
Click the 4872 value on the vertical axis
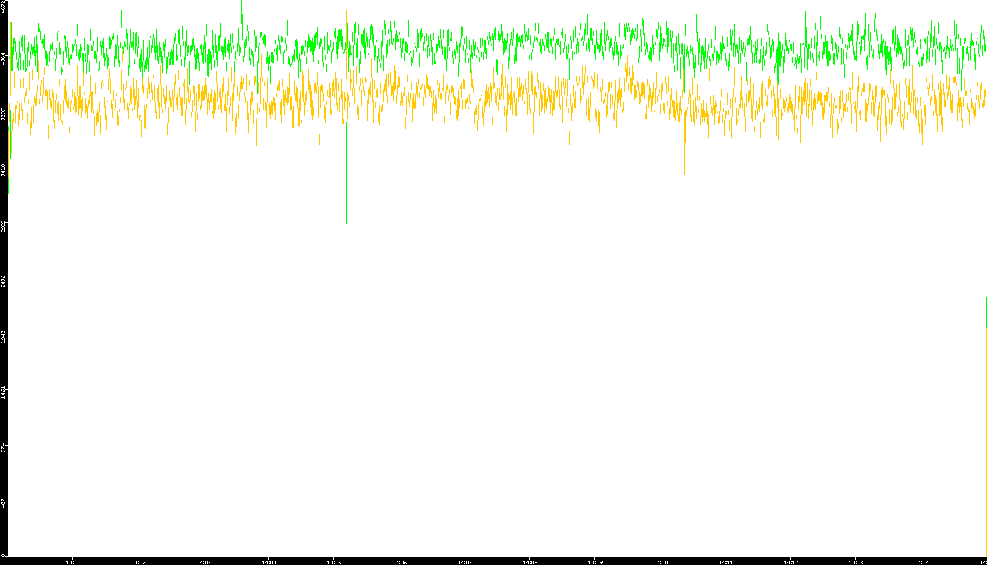(x=3, y=7)
